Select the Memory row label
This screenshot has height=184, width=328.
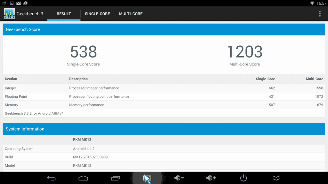tap(11, 105)
